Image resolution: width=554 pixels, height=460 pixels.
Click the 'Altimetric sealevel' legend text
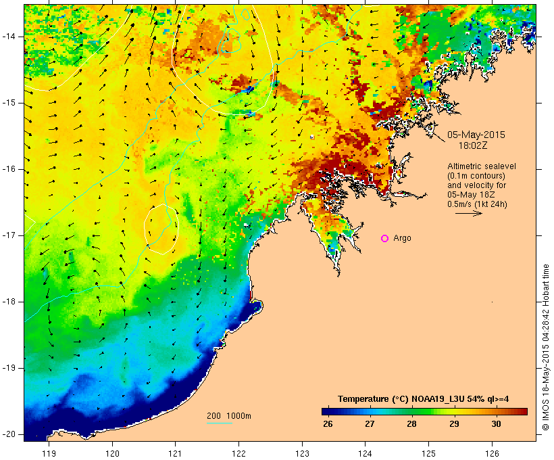point(482,166)
